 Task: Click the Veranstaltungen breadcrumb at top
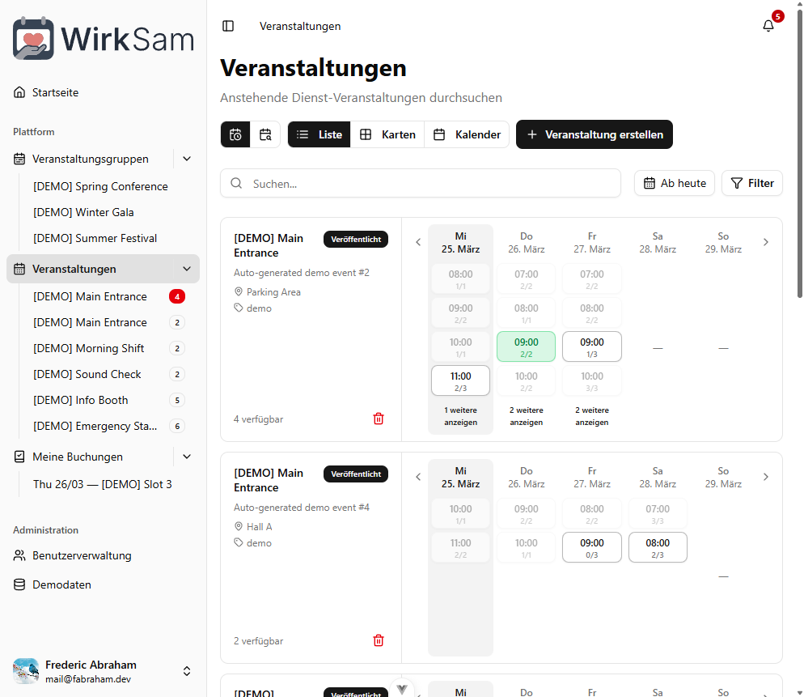[300, 26]
